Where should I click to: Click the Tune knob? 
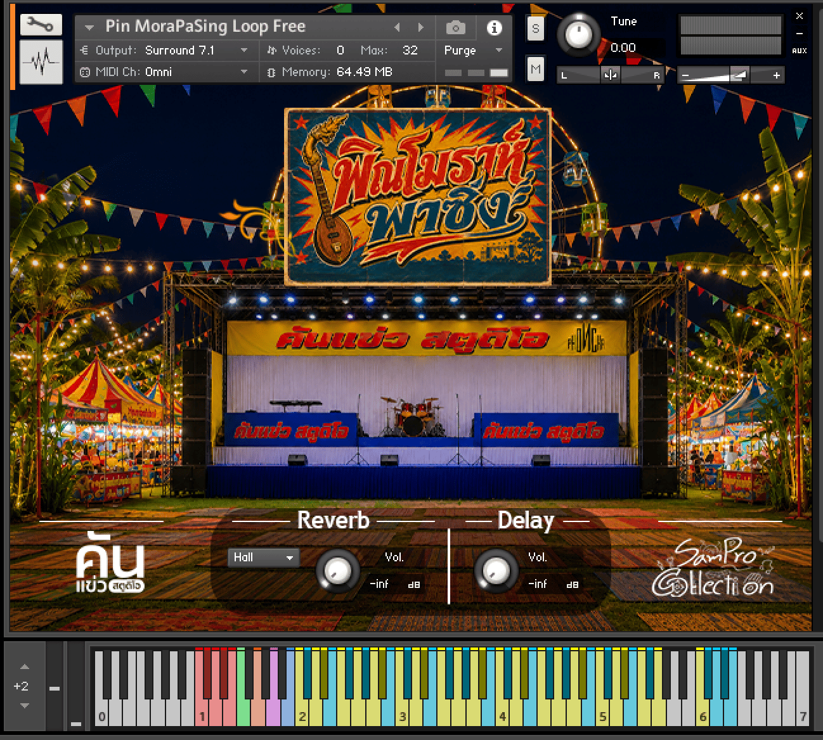[578, 34]
